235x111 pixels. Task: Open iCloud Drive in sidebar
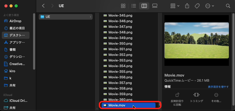(x=16, y=101)
